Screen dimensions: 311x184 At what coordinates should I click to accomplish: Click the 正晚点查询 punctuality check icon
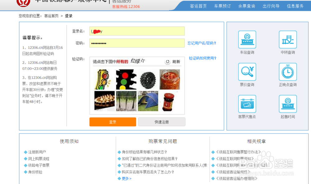click(x=287, y=72)
